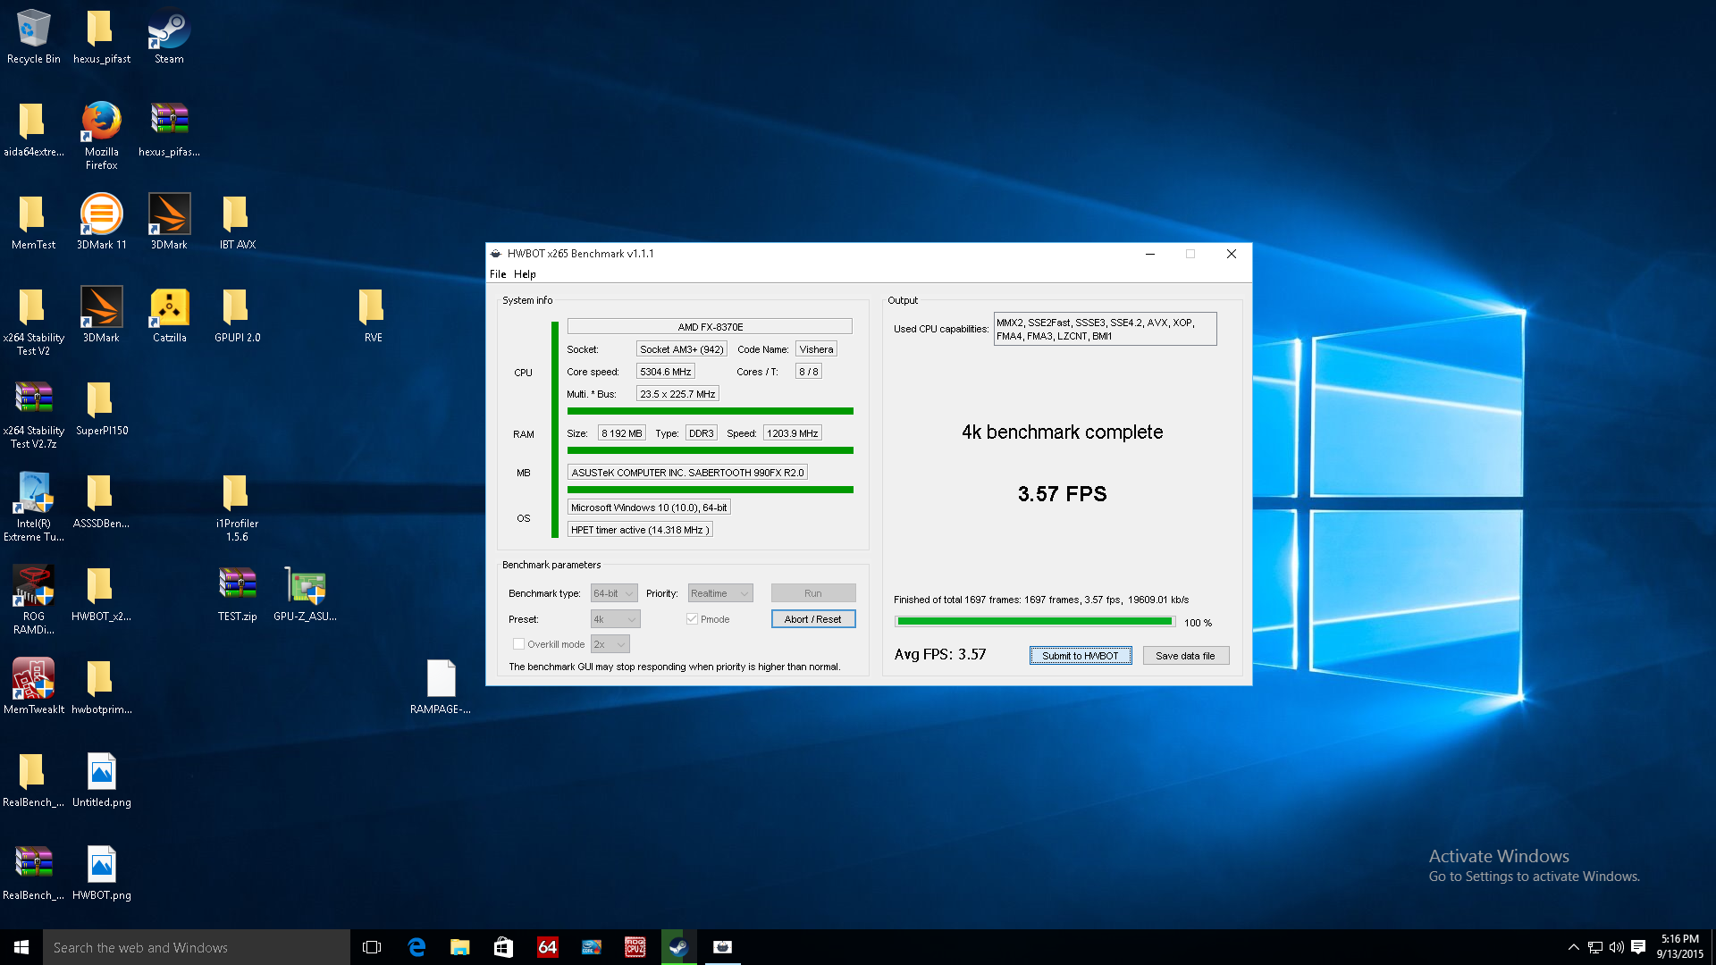Click the Used CPU capabilities text box
Image resolution: width=1716 pixels, height=965 pixels.
pos(1105,330)
